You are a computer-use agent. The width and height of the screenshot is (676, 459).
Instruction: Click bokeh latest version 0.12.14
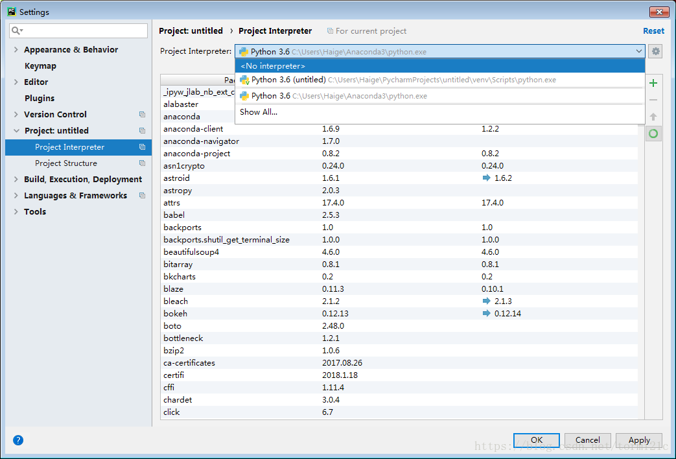point(507,314)
